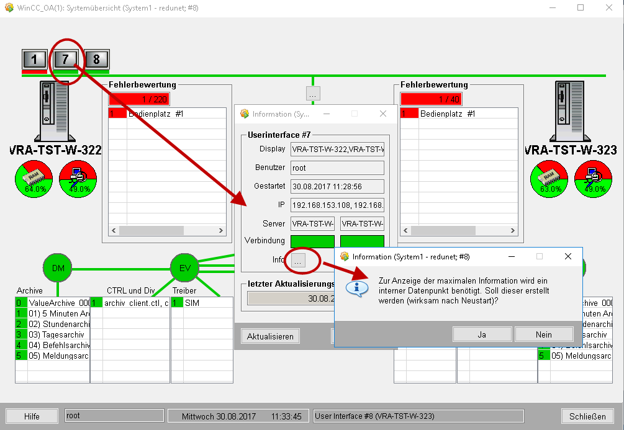Click the red 1 / 220 error counter
Image resolution: width=624 pixels, height=430 pixels.
pyautogui.click(x=139, y=99)
